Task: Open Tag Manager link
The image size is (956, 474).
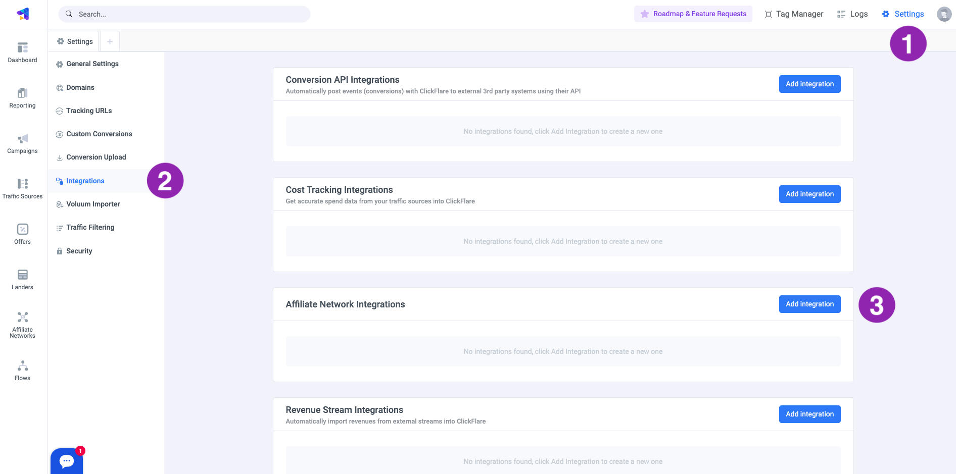Action: click(794, 14)
